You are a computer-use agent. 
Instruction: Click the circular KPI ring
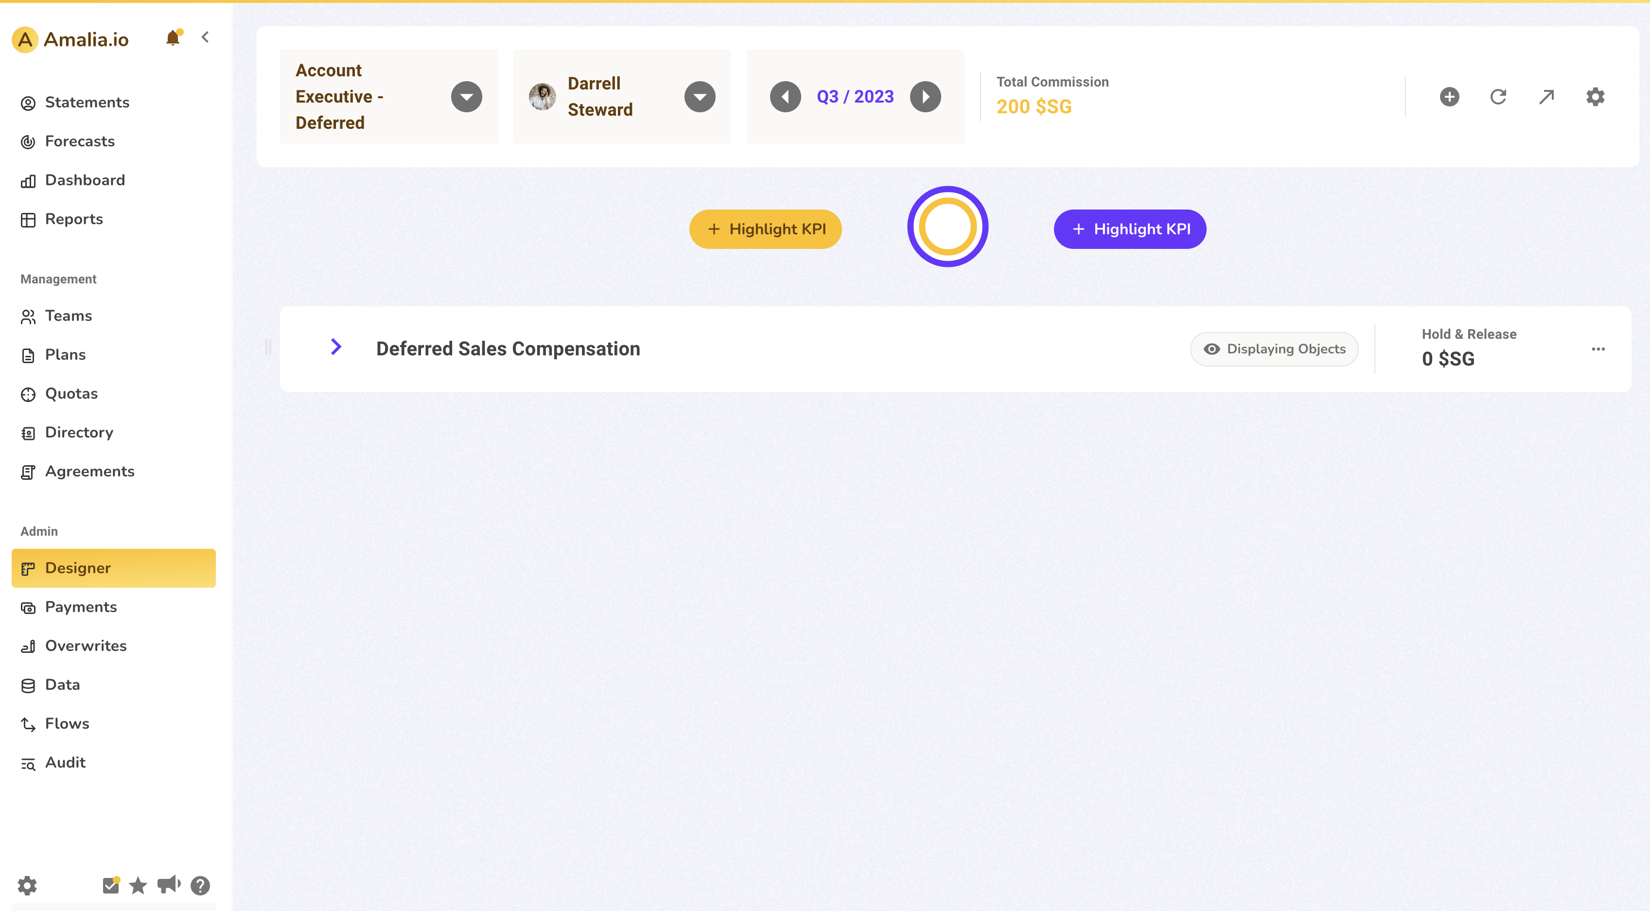(x=948, y=227)
